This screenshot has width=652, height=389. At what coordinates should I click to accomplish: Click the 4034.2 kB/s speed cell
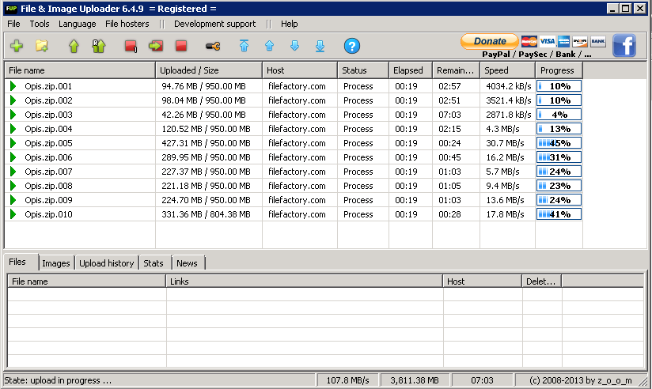click(509, 86)
